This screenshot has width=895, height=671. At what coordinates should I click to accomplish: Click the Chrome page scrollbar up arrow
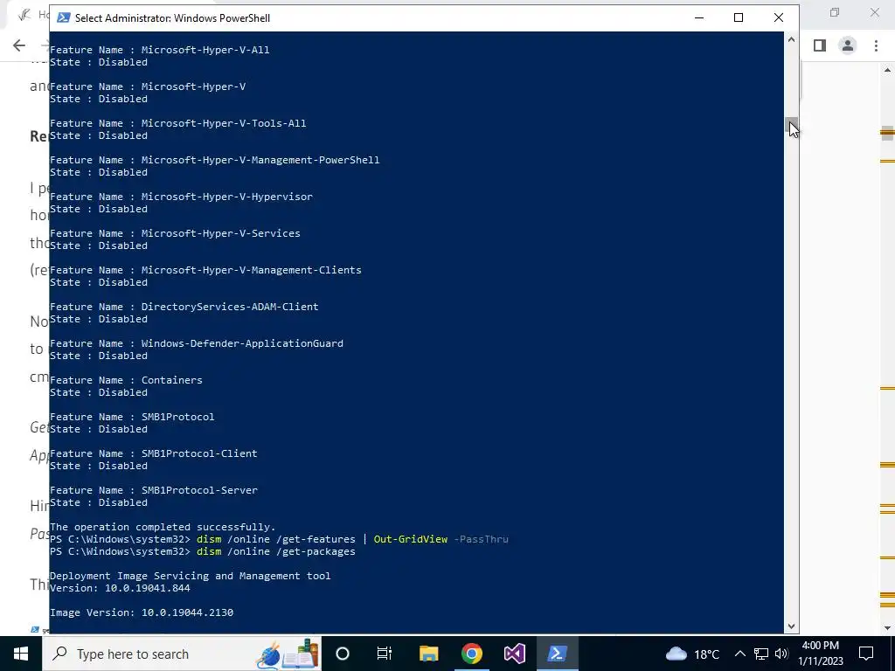(887, 70)
